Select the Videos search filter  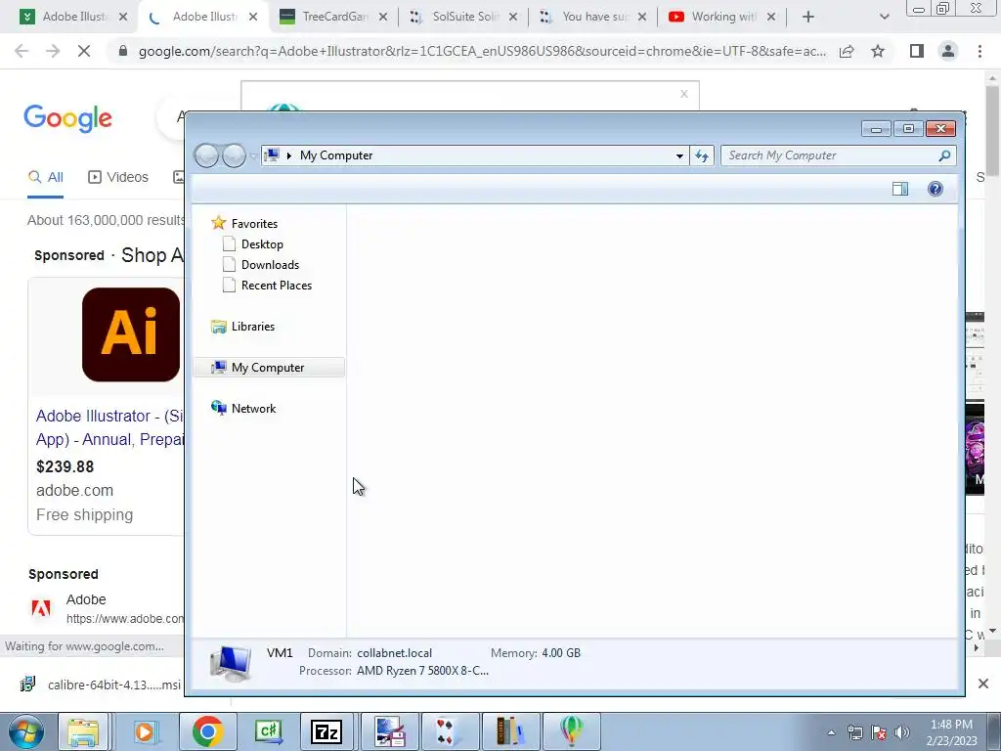(x=118, y=178)
